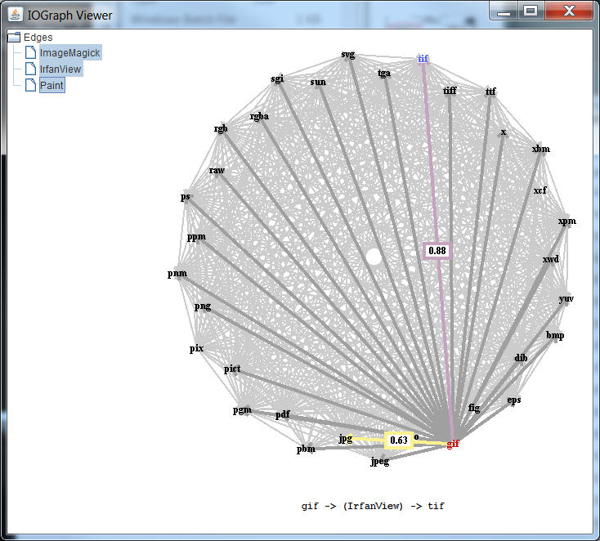
Task: Select the bmp node
Action: coord(555,336)
